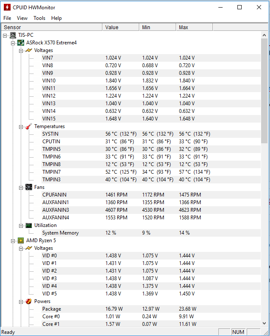Click the Utilization graph icon

pos(28,225)
